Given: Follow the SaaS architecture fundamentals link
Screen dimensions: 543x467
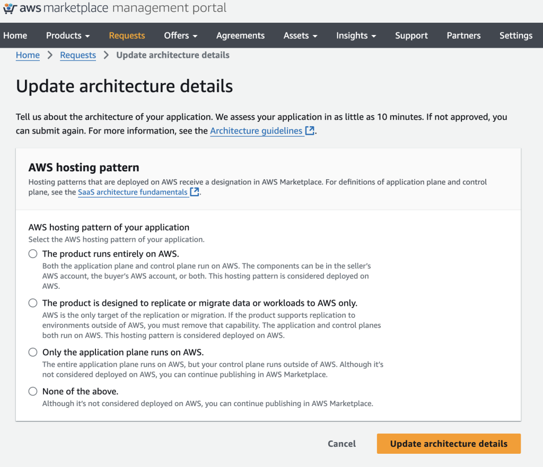Looking at the screenshot, I should point(133,192).
